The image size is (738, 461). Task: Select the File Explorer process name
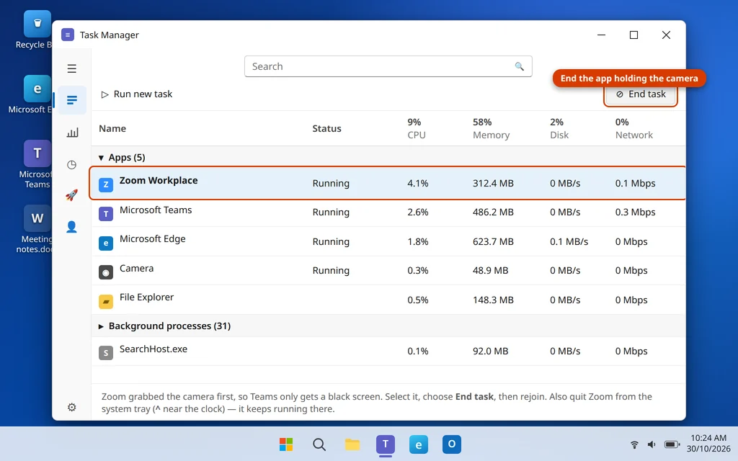[x=146, y=297]
